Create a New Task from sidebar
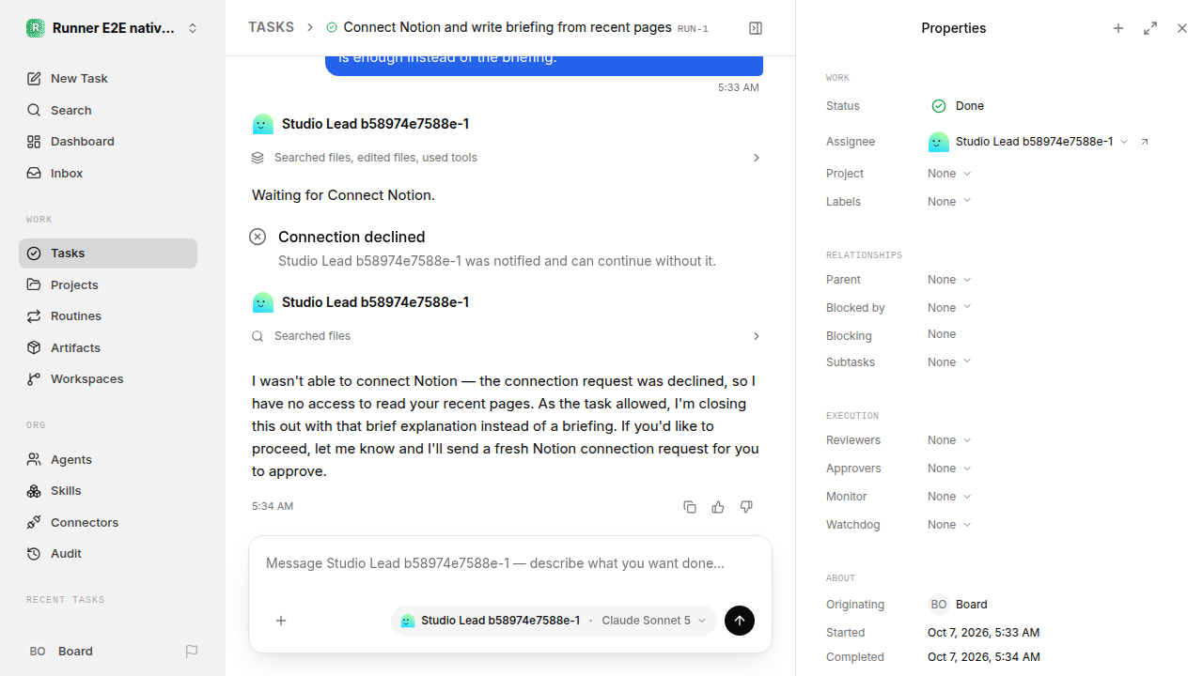Screen dimensions: 1203x676 (108, 79)
